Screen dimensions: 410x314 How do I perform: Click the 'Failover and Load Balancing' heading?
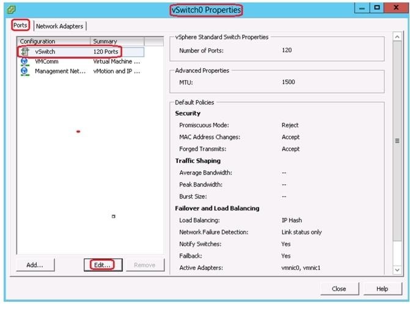(x=218, y=209)
